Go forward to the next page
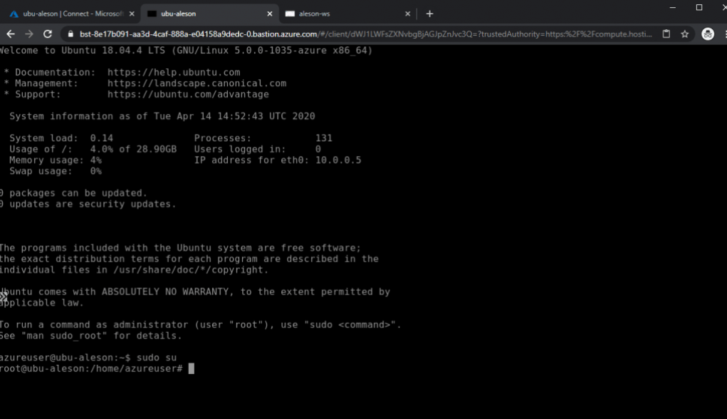727x419 pixels. coord(29,34)
